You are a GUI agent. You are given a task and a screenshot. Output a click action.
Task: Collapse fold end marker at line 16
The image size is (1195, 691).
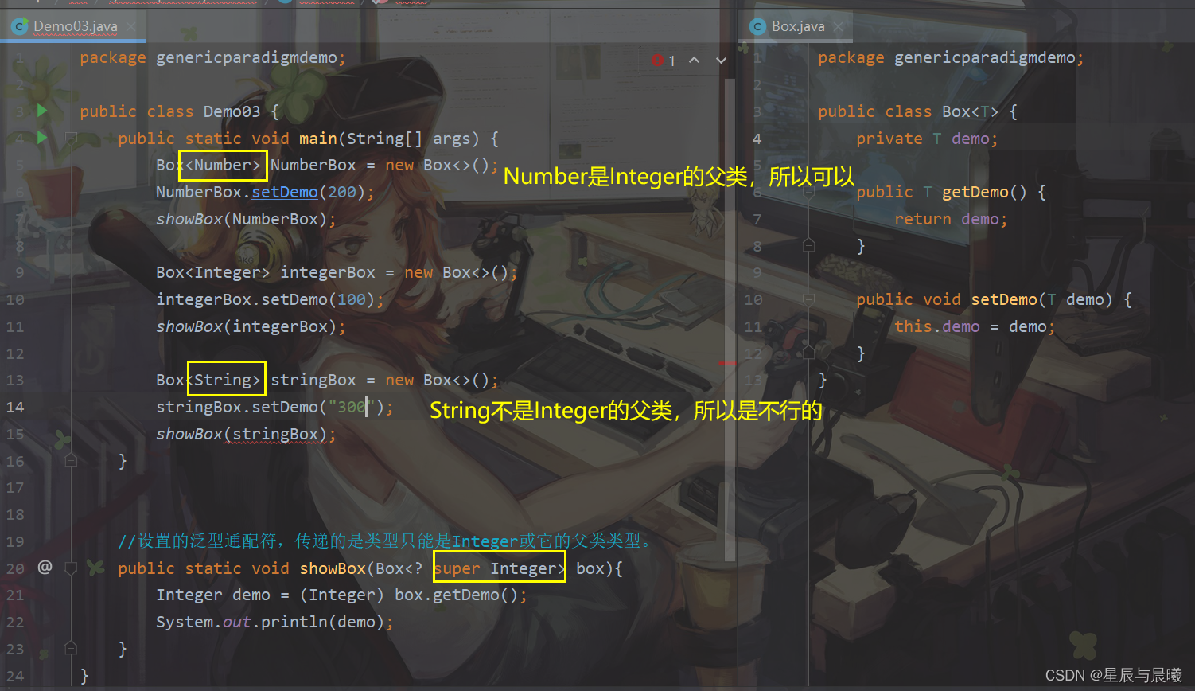click(x=71, y=460)
